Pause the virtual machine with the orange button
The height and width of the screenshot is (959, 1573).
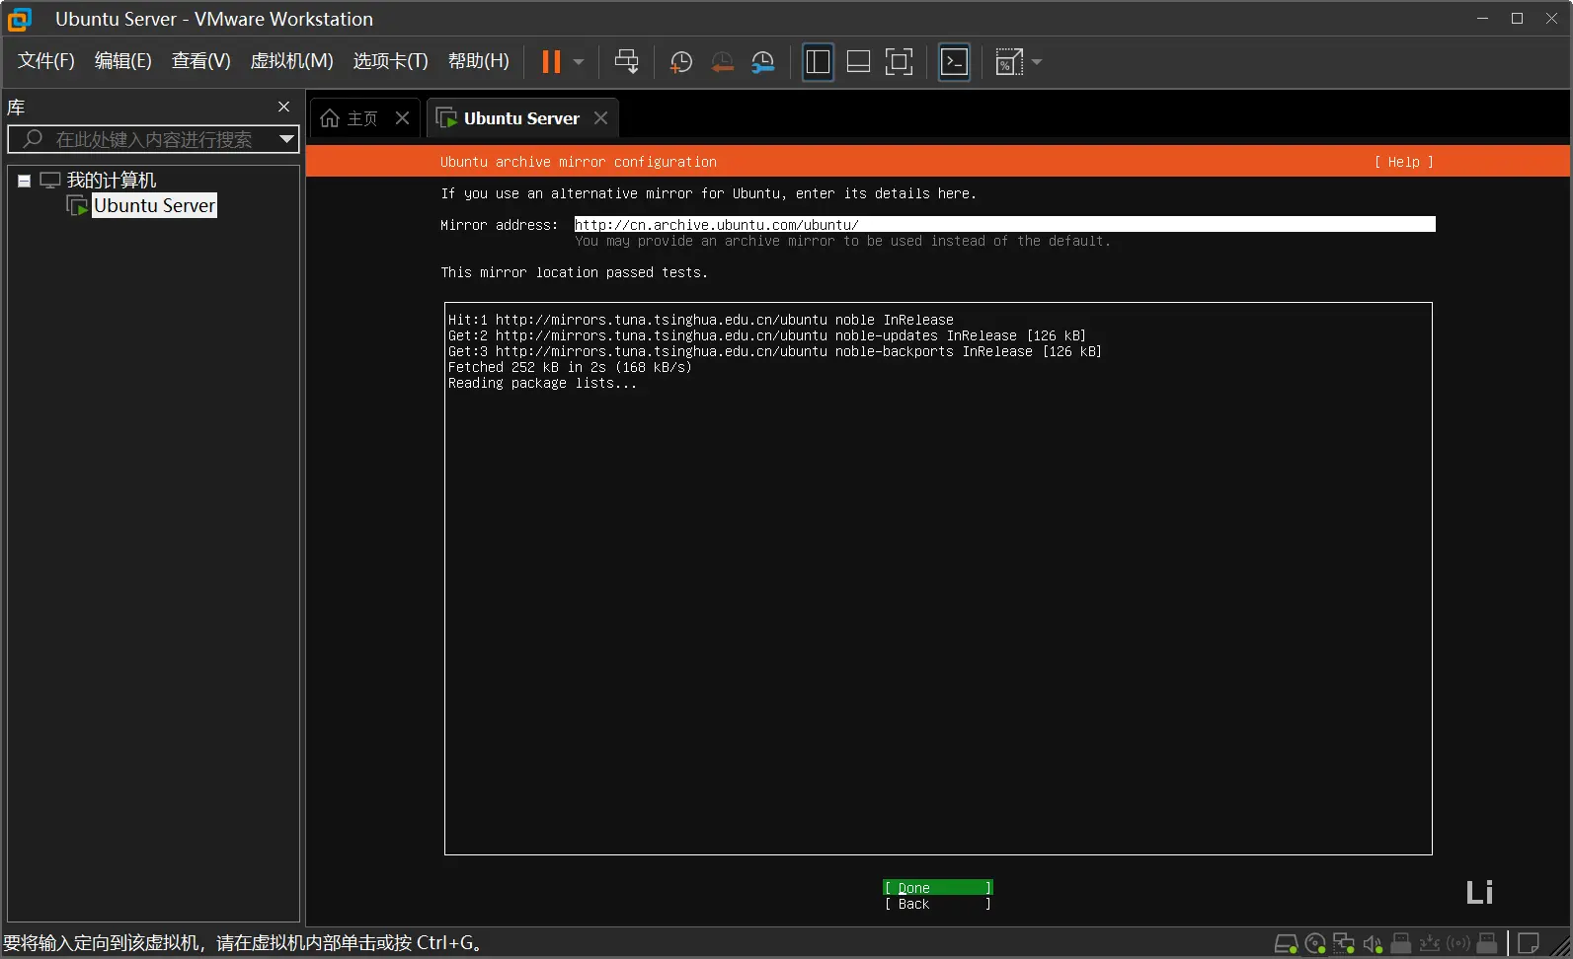pyautogui.click(x=551, y=62)
